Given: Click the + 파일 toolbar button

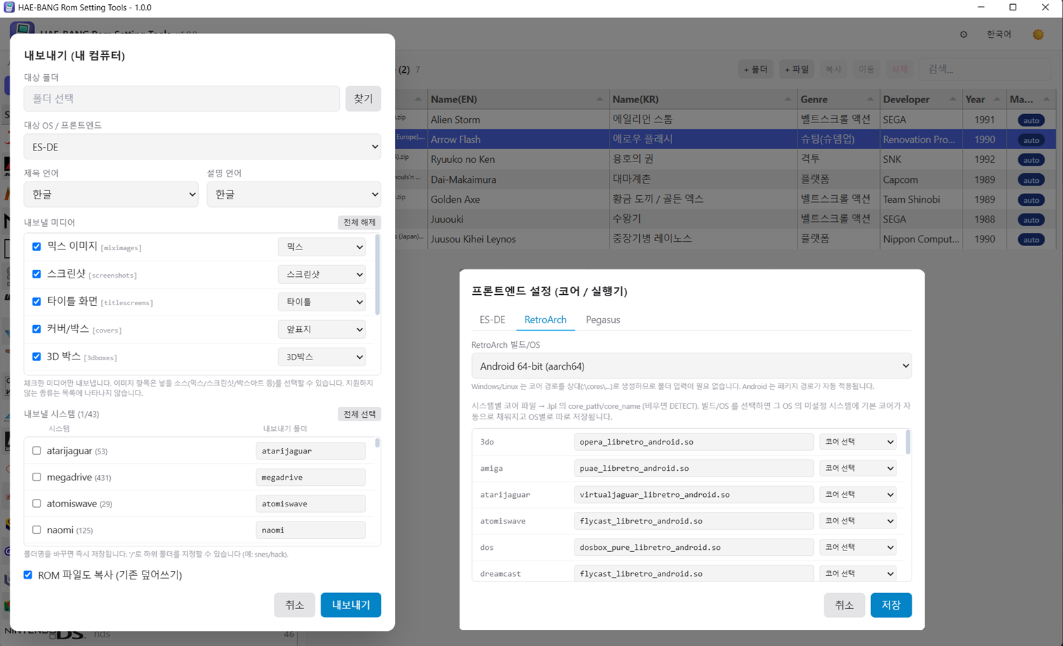Looking at the screenshot, I should tap(797, 69).
